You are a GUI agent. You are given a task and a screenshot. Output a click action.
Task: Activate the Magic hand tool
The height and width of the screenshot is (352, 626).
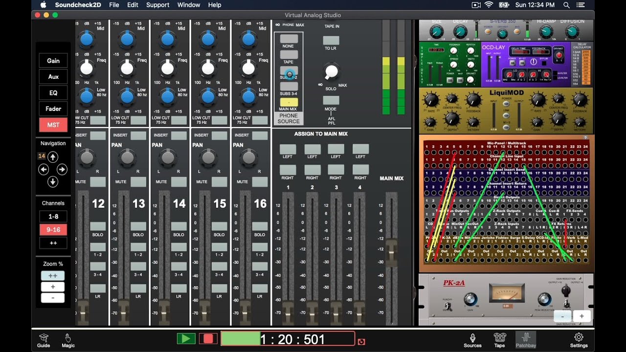68,341
